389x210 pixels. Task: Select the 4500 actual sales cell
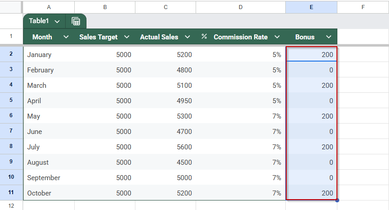165,162
